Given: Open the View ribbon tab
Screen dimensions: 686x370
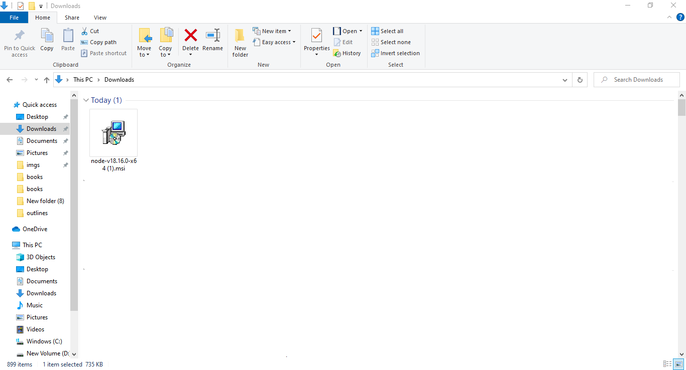Looking at the screenshot, I should [x=100, y=18].
